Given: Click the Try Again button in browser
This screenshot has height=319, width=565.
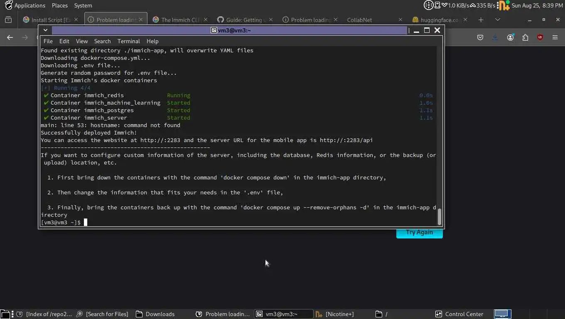Looking at the screenshot, I should 419,232.
